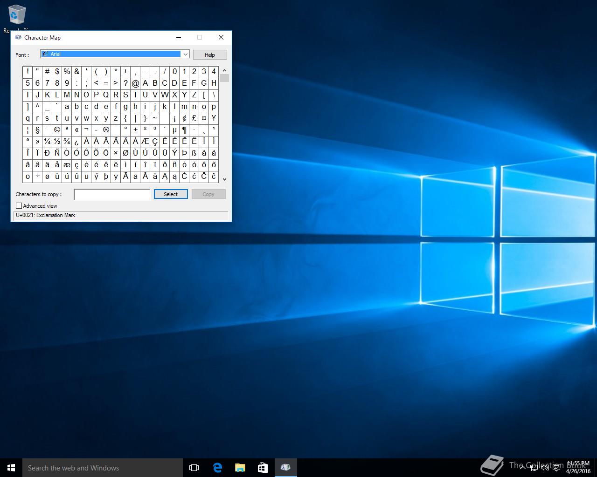This screenshot has width=597, height=477.
Task: Select the ~ tilde character cell
Action: click(x=155, y=118)
